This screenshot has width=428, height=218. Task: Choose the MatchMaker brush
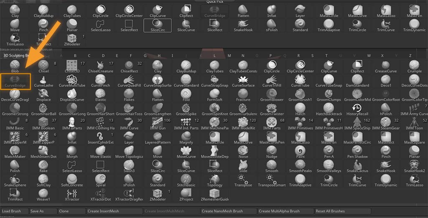click(15, 152)
